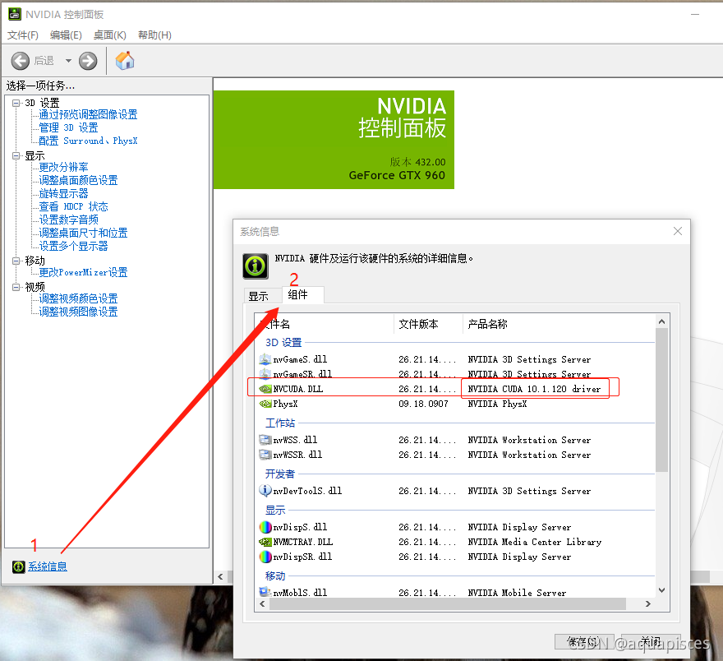Open the 帮助(H) menu
The image size is (723, 661).
(x=154, y=35)
